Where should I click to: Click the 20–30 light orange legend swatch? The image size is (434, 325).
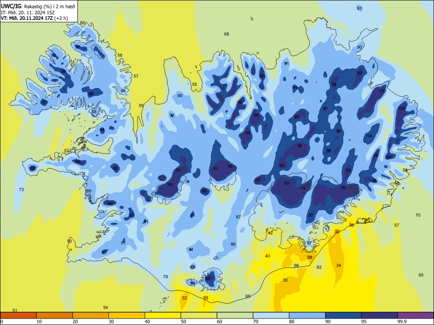tap(91, 315)
